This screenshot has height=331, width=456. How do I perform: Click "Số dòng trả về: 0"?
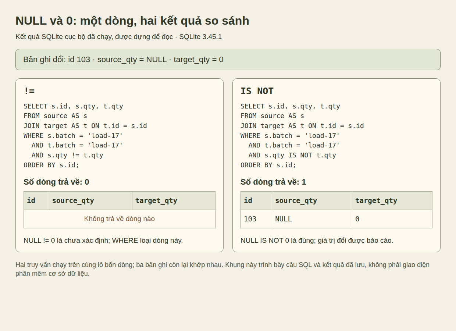click(x=56, y=182)
